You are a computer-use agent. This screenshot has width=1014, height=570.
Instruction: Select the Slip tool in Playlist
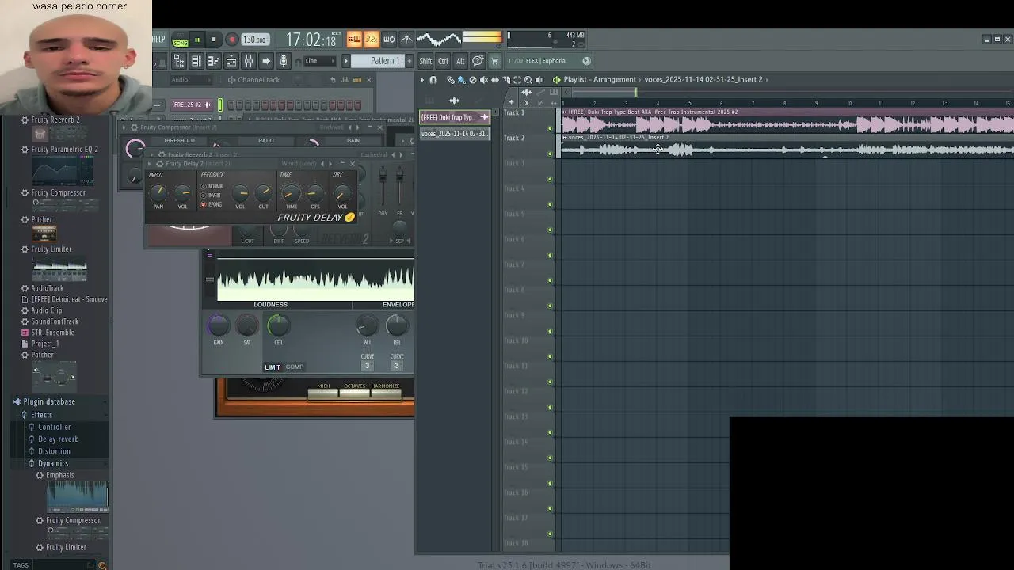[x=495, y=79]
